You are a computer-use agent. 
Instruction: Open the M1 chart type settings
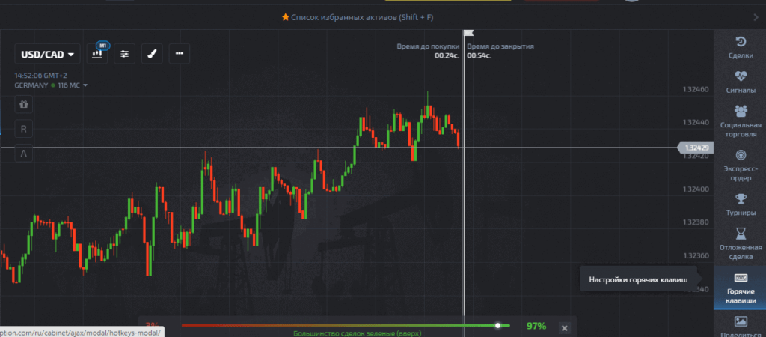coord(98,54)
